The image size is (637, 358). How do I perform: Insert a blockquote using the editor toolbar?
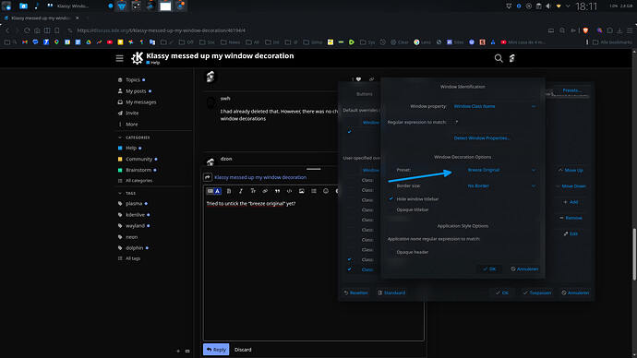tap(277, 191)
